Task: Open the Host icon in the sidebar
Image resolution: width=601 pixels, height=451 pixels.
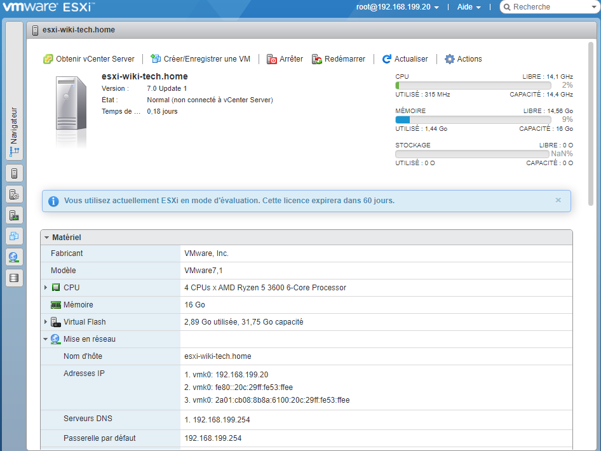Action: (x=14, y=173)
